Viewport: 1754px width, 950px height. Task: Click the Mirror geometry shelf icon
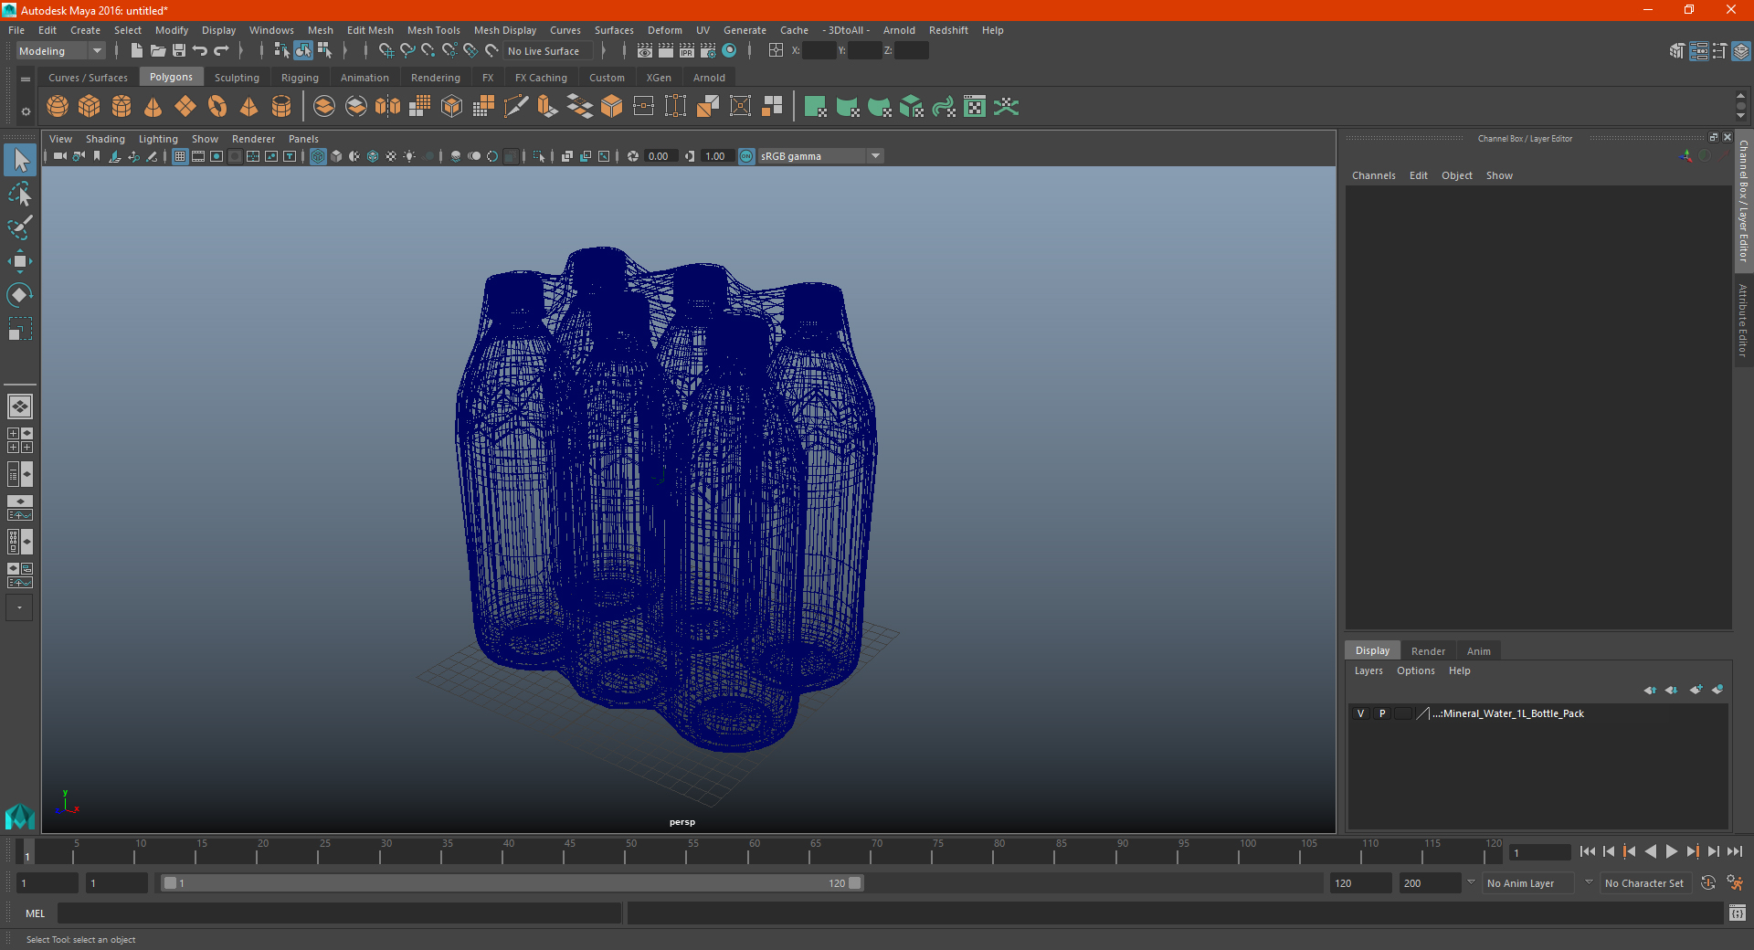click(x=388, y=107)
